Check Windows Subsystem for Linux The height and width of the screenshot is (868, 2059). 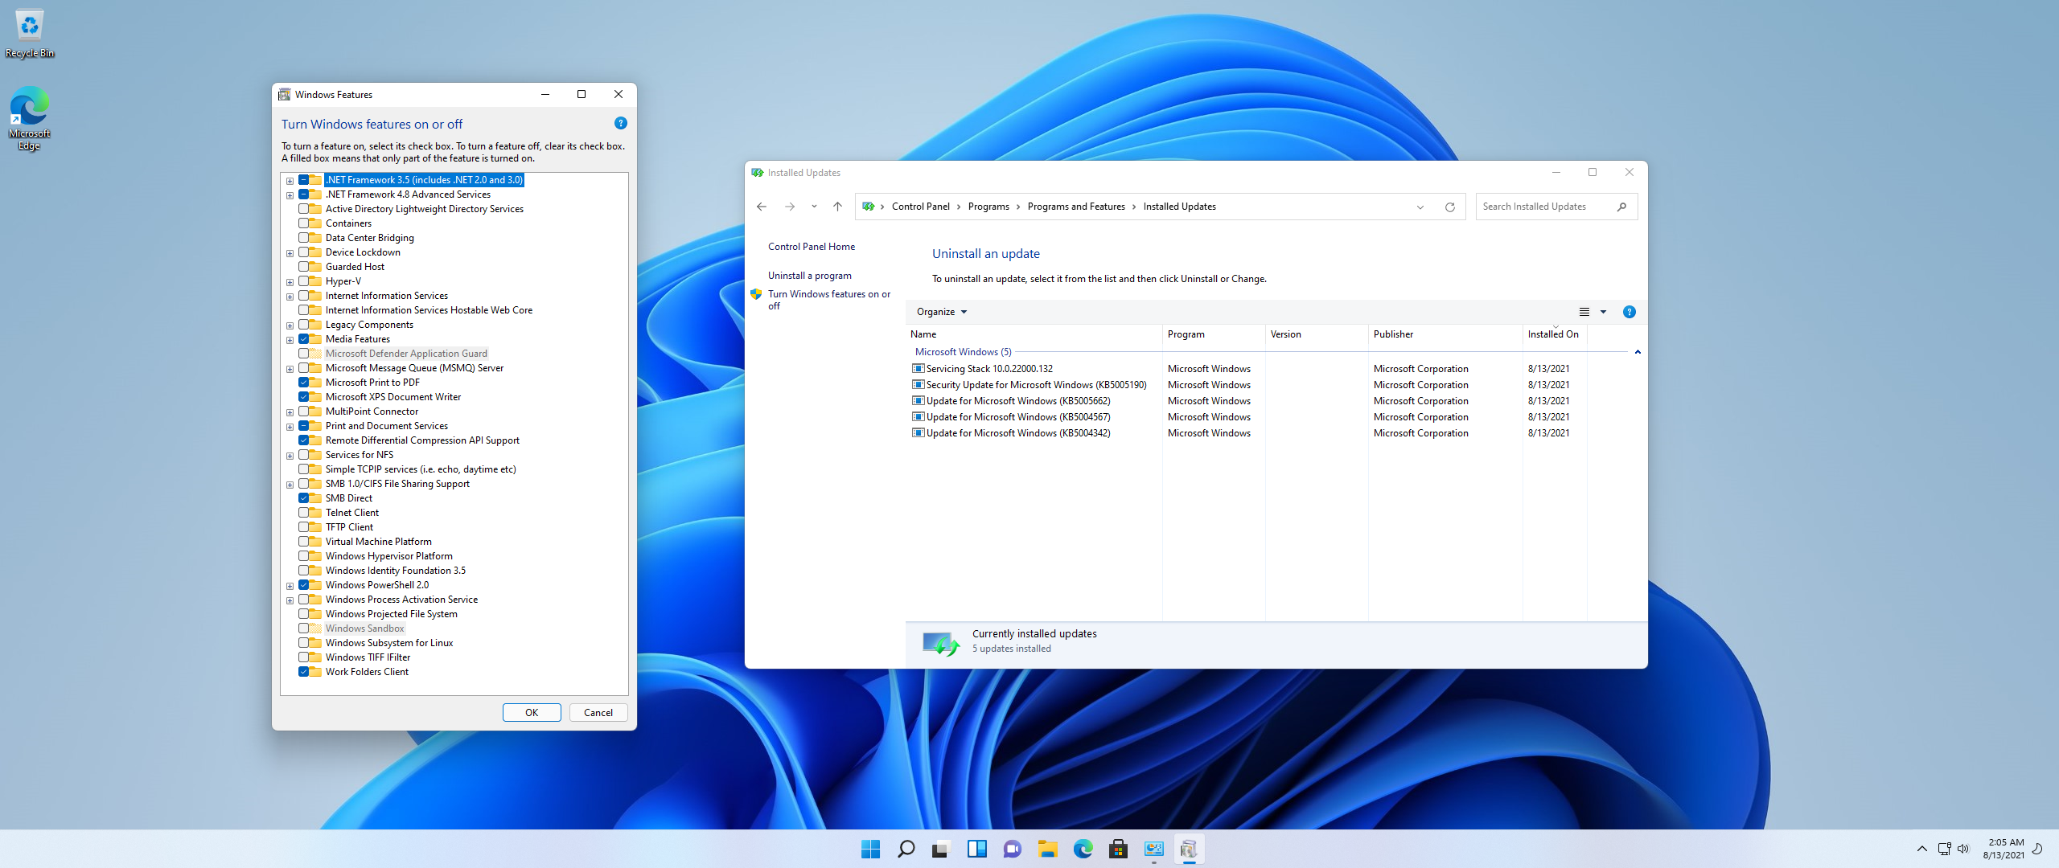304,643
